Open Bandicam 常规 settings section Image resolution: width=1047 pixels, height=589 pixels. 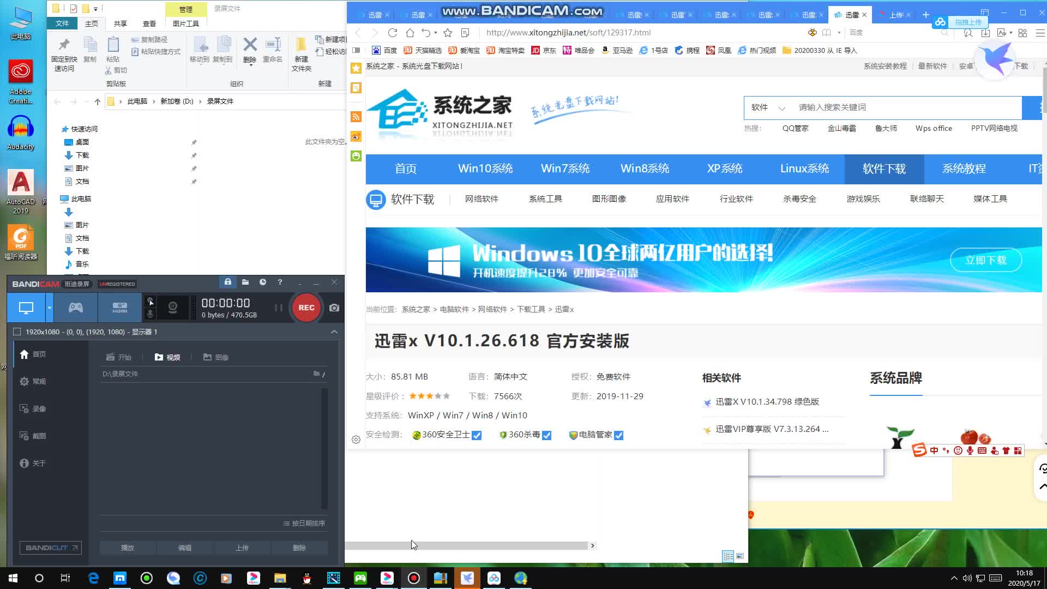point(33,382)
